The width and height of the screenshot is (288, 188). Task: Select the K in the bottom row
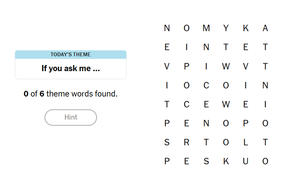click(x=226, y=161)
